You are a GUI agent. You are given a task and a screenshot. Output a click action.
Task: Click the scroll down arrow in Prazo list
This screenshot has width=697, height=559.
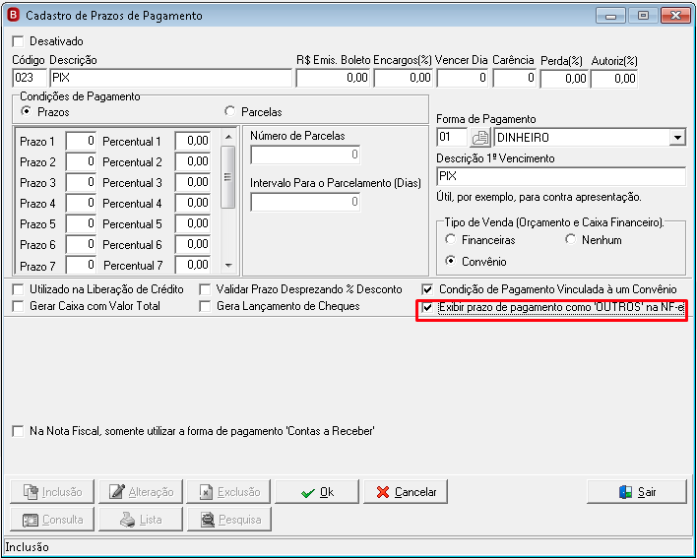(x=228, y=266)
